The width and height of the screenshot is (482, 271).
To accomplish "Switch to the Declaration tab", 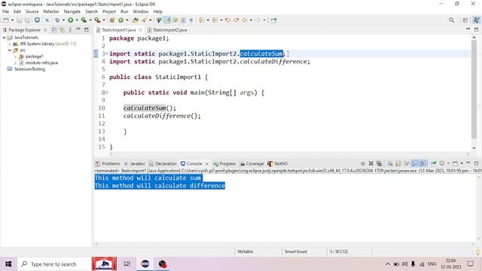I will (163, 163).
